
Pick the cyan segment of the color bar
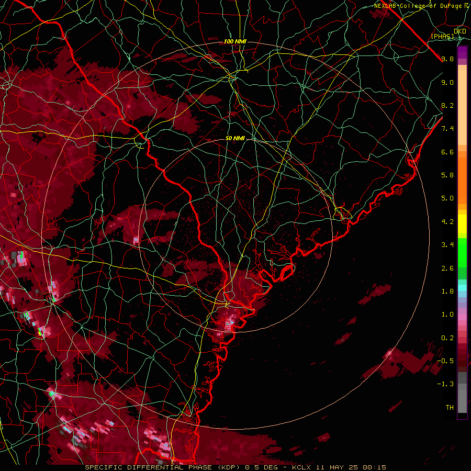[x=462, y=288]
